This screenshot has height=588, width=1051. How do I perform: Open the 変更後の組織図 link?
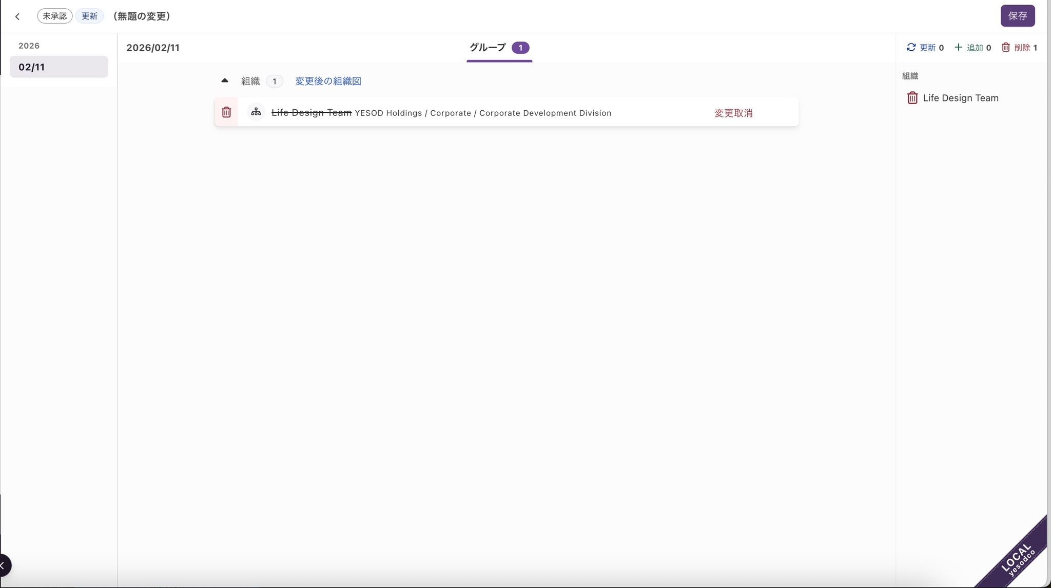[x=328, y=81]
